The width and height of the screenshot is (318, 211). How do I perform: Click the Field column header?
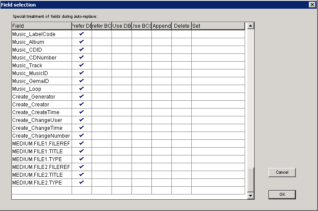42,26
